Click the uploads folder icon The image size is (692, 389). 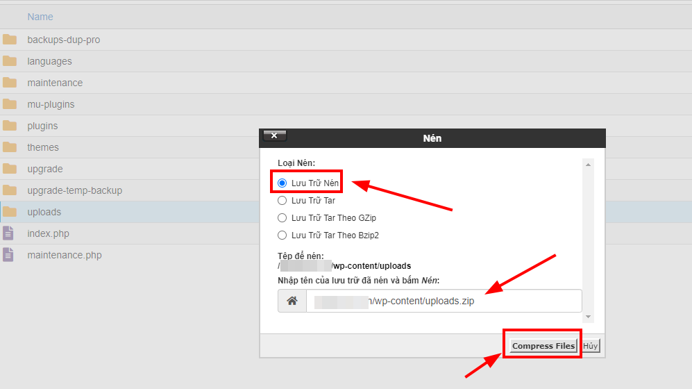tap(9, 212)
